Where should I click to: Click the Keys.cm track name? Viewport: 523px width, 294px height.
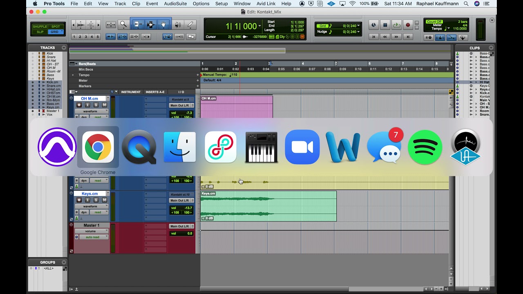point(90,194)
